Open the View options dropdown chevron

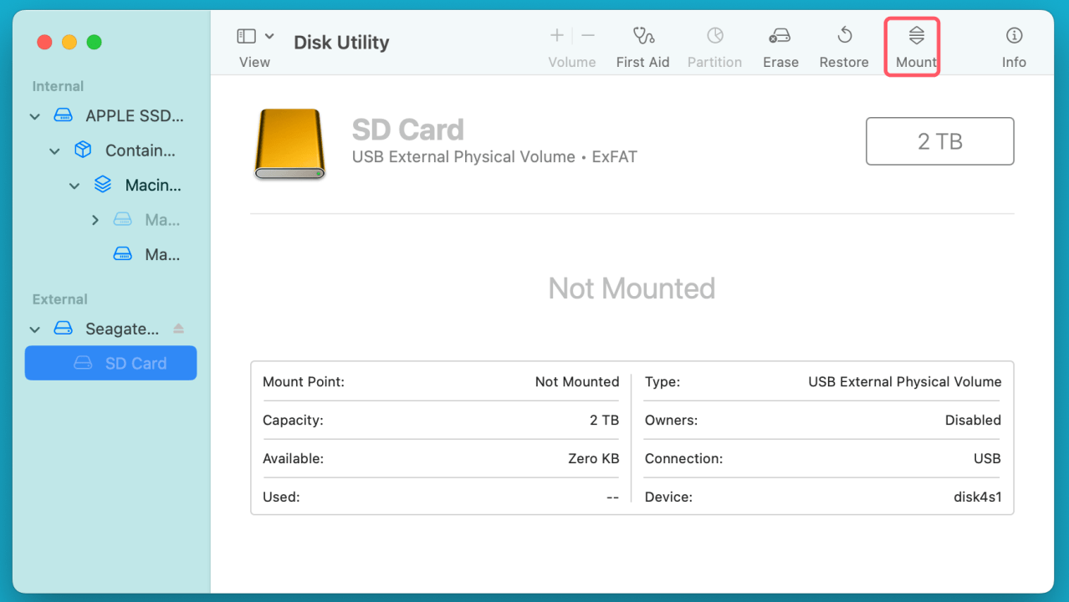point(269,36)
